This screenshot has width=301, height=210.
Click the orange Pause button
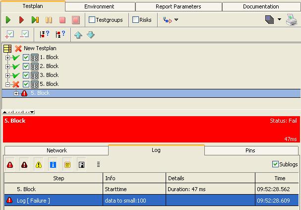49,20
